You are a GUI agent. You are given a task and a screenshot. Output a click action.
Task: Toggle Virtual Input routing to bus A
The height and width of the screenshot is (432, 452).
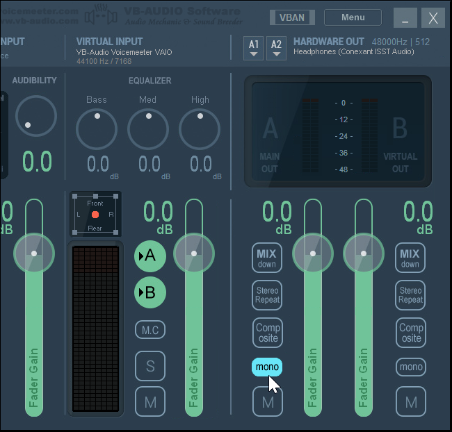[150, 256]
